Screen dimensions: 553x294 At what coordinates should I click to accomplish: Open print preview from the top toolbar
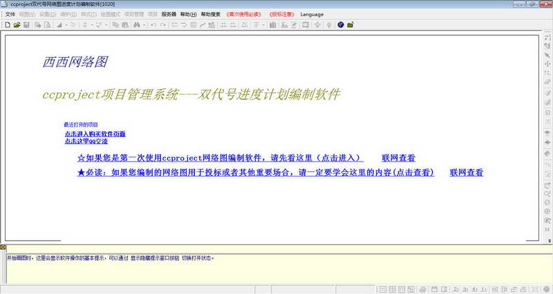pyautogui.click(x=47, y=25)
